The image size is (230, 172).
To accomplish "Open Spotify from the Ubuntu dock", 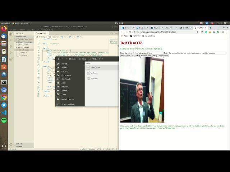I will [4, 120].
